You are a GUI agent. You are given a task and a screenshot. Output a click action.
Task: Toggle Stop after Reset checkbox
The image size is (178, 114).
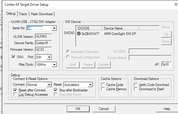(56, 94)
